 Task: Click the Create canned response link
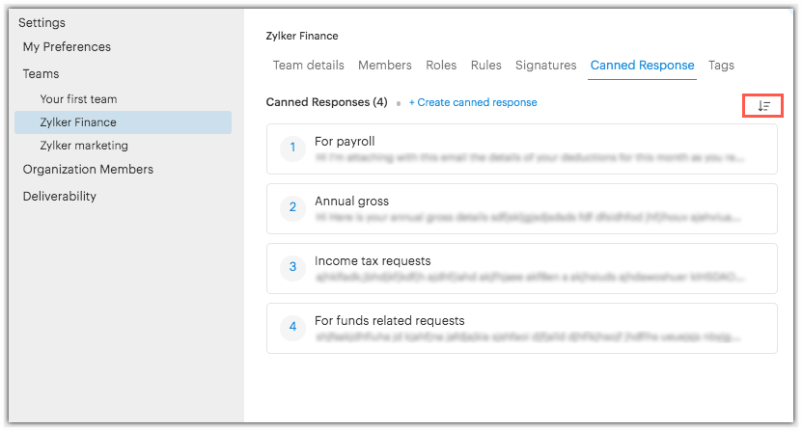tap(473, 102)
